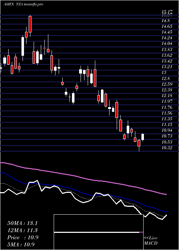Click the last white candle near 10.73
The width and height of the screenshot is (179, 250).
coord(142,137)
